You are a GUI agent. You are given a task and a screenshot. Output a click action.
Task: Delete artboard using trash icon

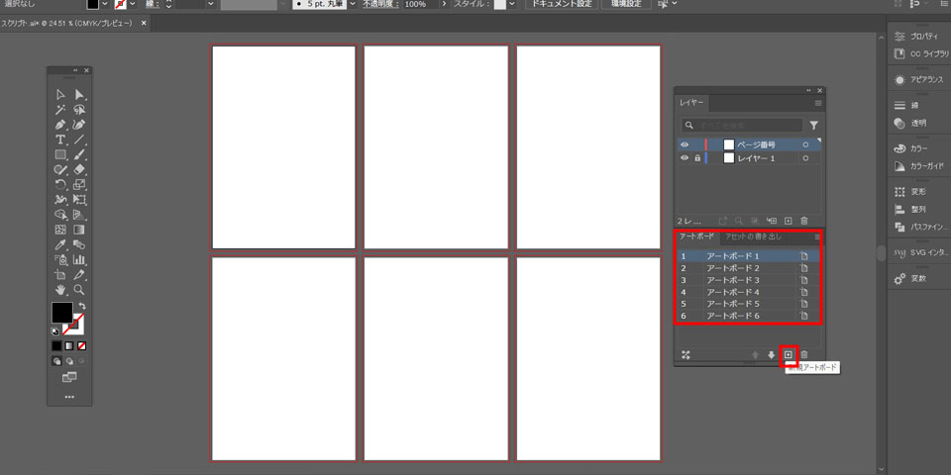pyautogui.click(x=804, y=354)
